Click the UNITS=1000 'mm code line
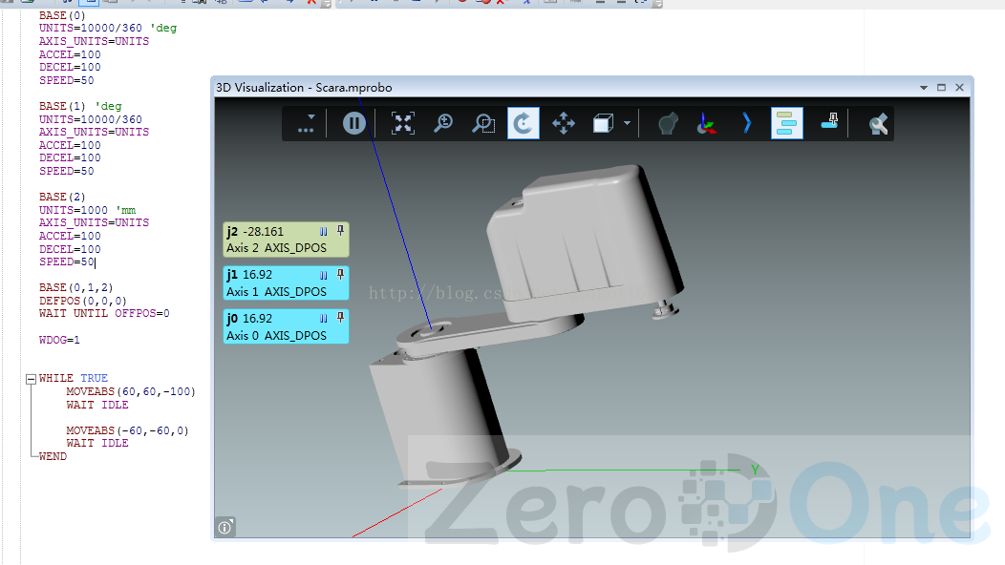The image size is (1005, 565). (x=87, y=210)
